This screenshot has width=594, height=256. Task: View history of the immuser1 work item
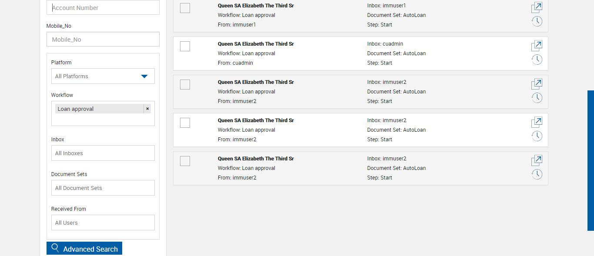click(537, 21)
